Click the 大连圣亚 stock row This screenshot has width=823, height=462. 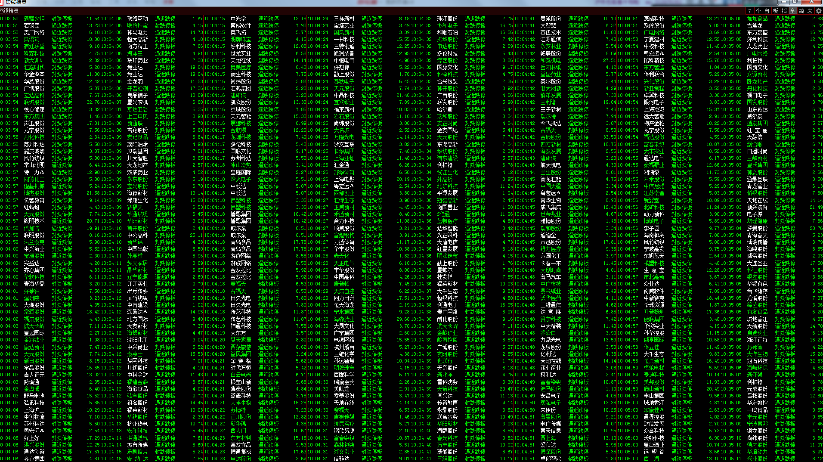(757, 263)
